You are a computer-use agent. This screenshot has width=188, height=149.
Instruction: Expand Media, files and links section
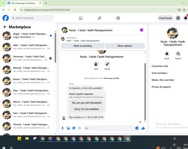coord(163,80)
